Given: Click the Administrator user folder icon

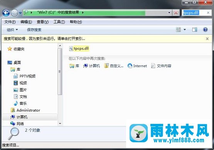Looking at the screenshot, I should tap(13, 110).
